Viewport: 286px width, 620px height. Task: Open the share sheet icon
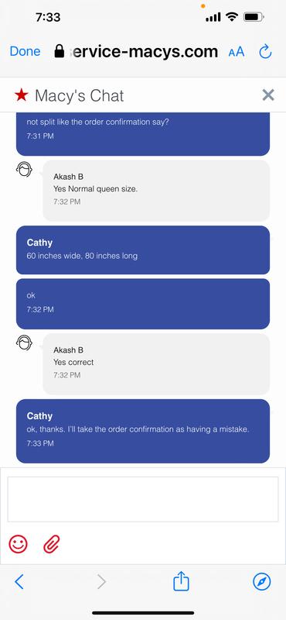coord(181,580)
